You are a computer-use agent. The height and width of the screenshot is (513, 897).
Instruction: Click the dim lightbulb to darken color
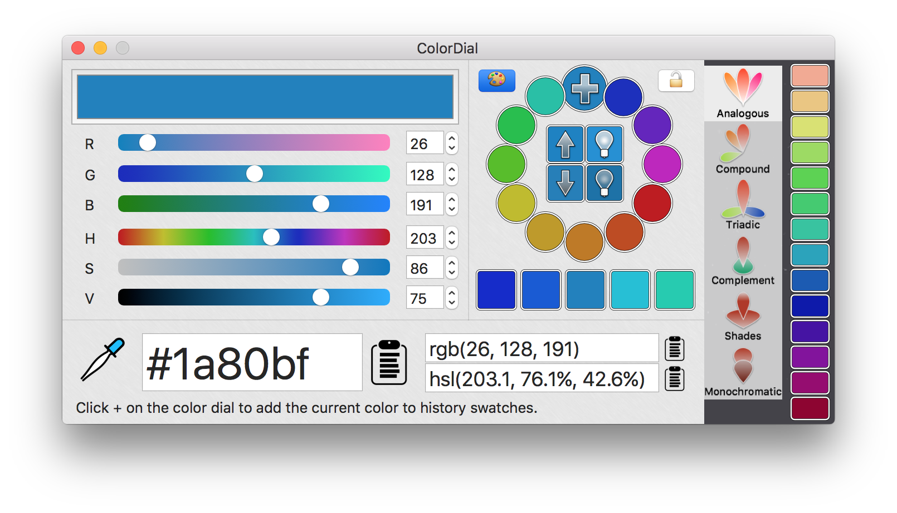pyautogui.click(x=604, y=182)
